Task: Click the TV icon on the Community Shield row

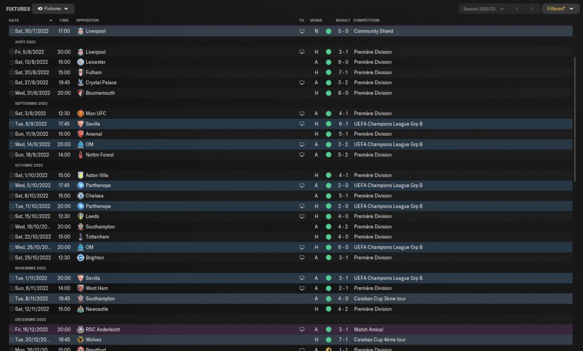Action: [302, 31]
